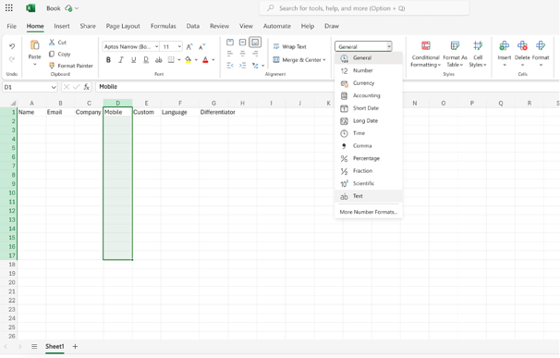This screenshot has height=358, width=560.
Task: Open More Number Formats
Action: [x=369, y=212]
